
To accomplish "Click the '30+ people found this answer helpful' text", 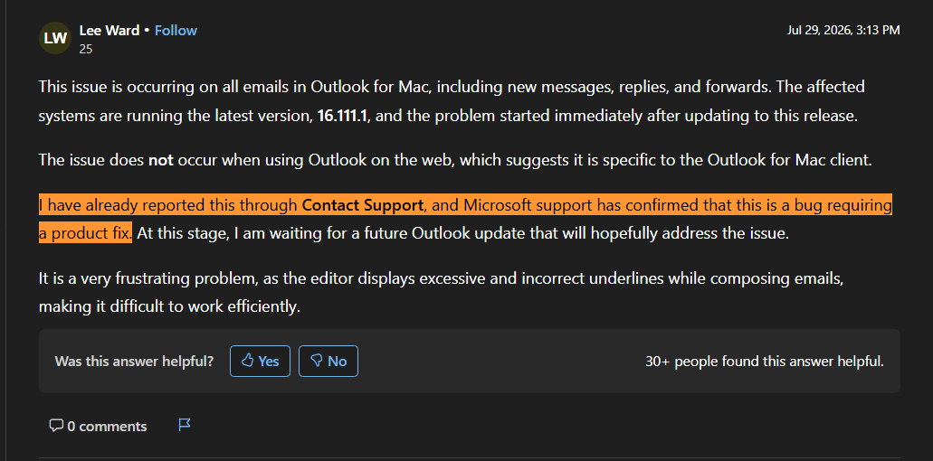I will click(x=765, y=362).
